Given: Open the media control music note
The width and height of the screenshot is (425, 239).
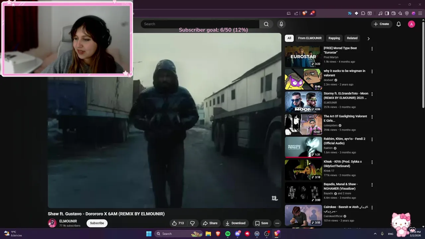Looking at the screenshot, I should coord(381,13).
